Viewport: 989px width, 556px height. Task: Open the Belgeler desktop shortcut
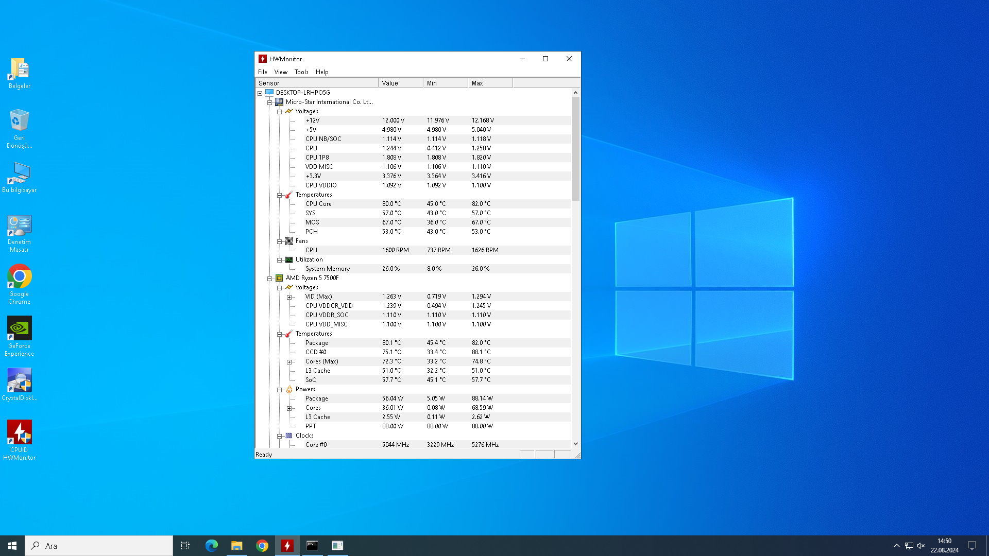(x=19, y=74)
